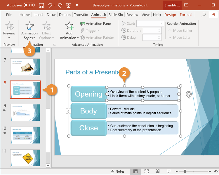Switch to Reading View in status bar
This screenshot has height=175, width=219.
157,171
